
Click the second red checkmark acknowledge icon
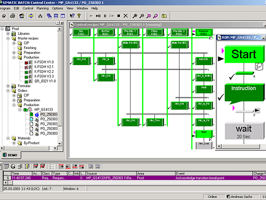click(x=43, y=166)
